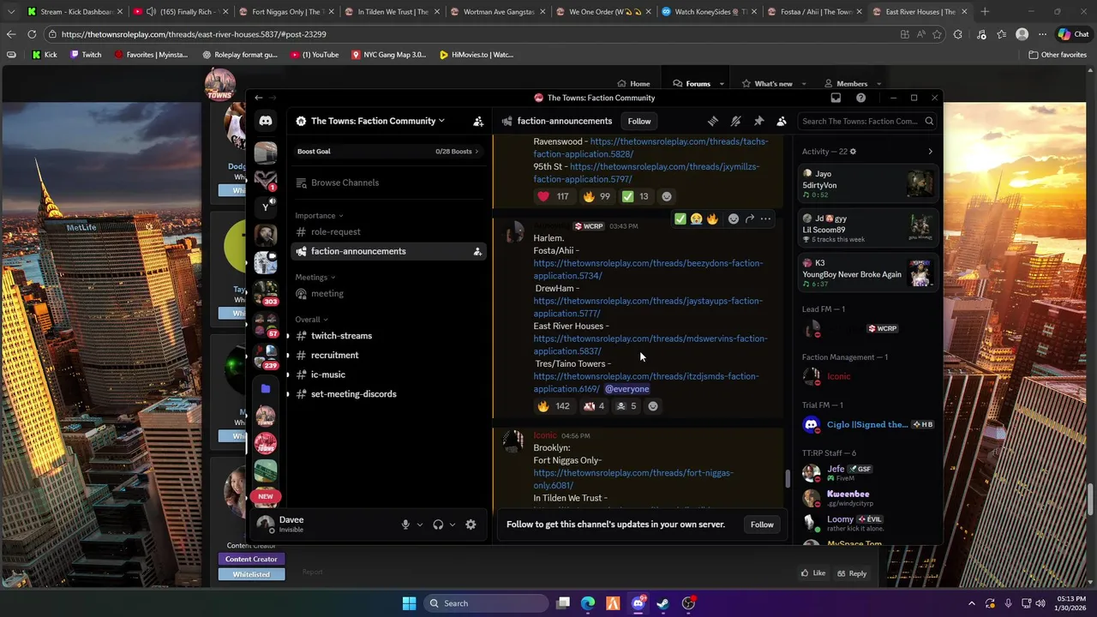
Task: Open pinned messages pin icon
Action: pos(758,121)
